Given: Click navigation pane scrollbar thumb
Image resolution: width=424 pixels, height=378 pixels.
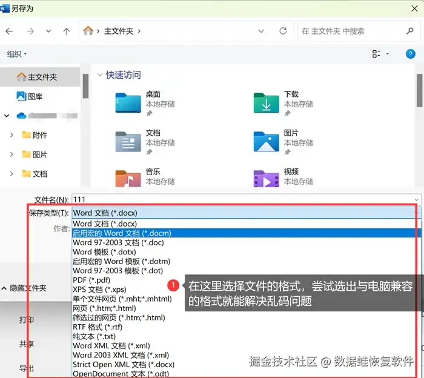Looking at the screenshot, I should (85, 86).
